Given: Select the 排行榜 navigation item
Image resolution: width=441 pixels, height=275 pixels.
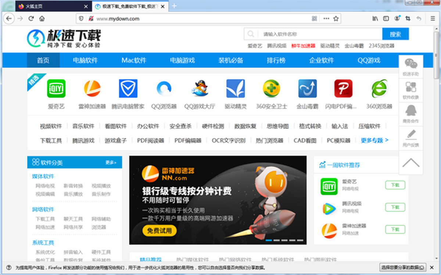Looking at the screenshot, I should pos(276,60).
